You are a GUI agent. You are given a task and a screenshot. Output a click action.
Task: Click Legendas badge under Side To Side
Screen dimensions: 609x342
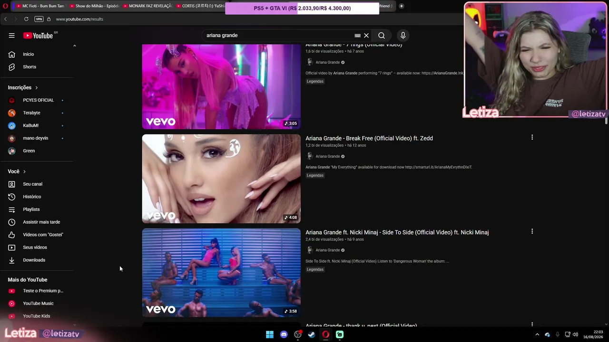[315, 269]
